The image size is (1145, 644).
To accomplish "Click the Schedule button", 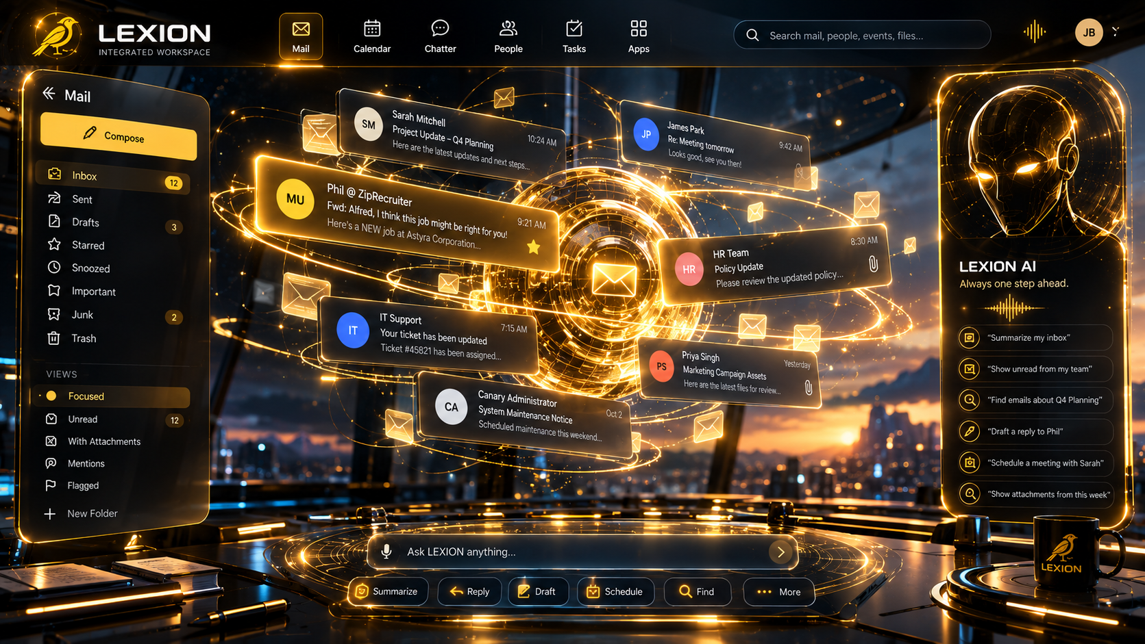I will (616, 591).
